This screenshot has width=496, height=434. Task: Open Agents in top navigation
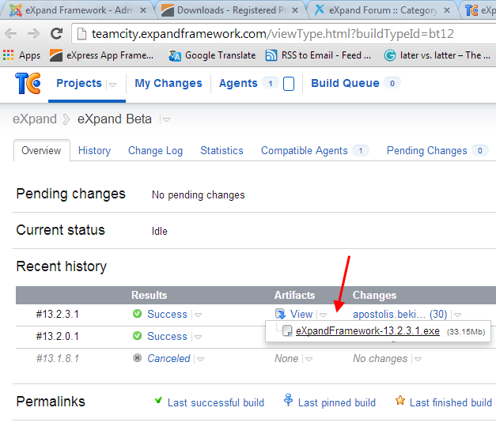tap(238, 83)
